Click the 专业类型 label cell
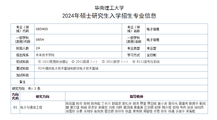Screen dimensions: 217x120 134,48
